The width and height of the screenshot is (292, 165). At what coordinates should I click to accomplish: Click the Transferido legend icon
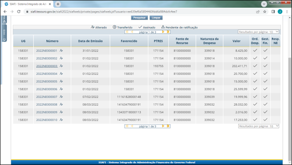pos(115,27)
